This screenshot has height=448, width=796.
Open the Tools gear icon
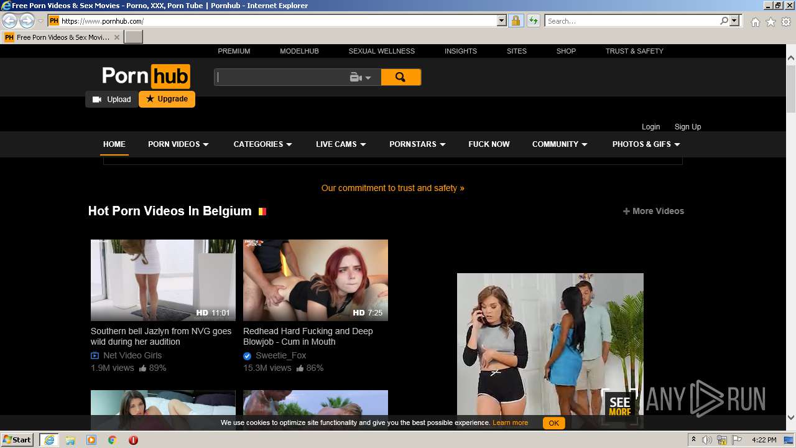pos(786,22)
